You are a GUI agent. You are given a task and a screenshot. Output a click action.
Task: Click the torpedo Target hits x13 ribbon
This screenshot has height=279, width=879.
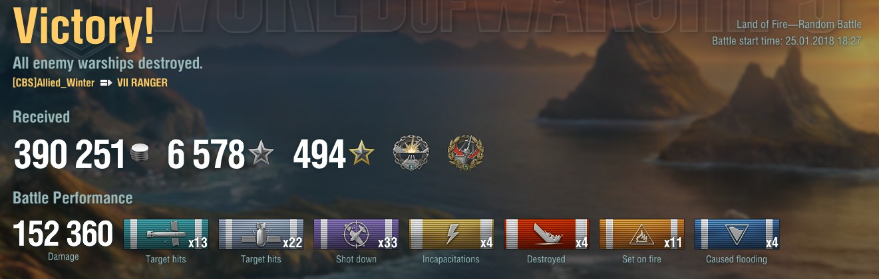coord(166,234)
